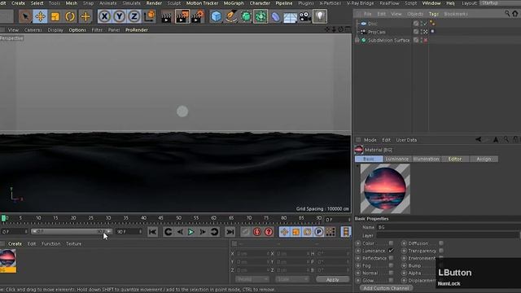Switch the coordinate system cube icon
521x293 pixels.
pos(150,16)
